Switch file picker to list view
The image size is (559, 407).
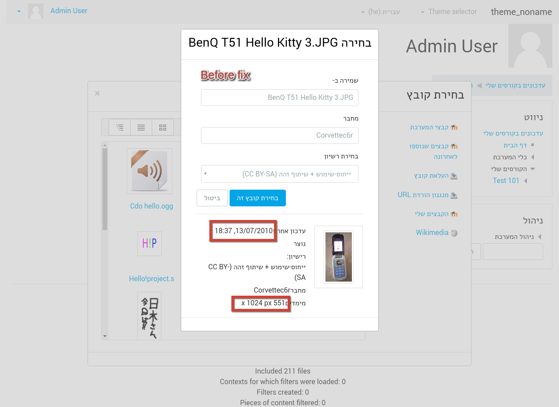141,128
